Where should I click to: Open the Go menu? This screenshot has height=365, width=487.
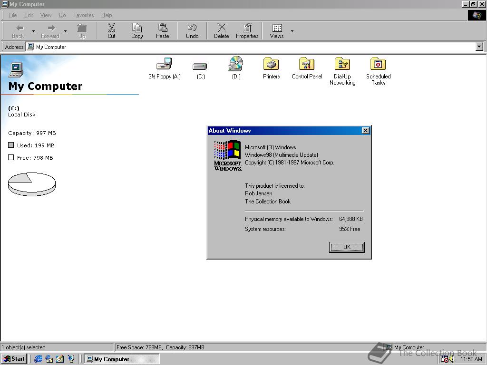pyautogui.click(x=62, y=15)
